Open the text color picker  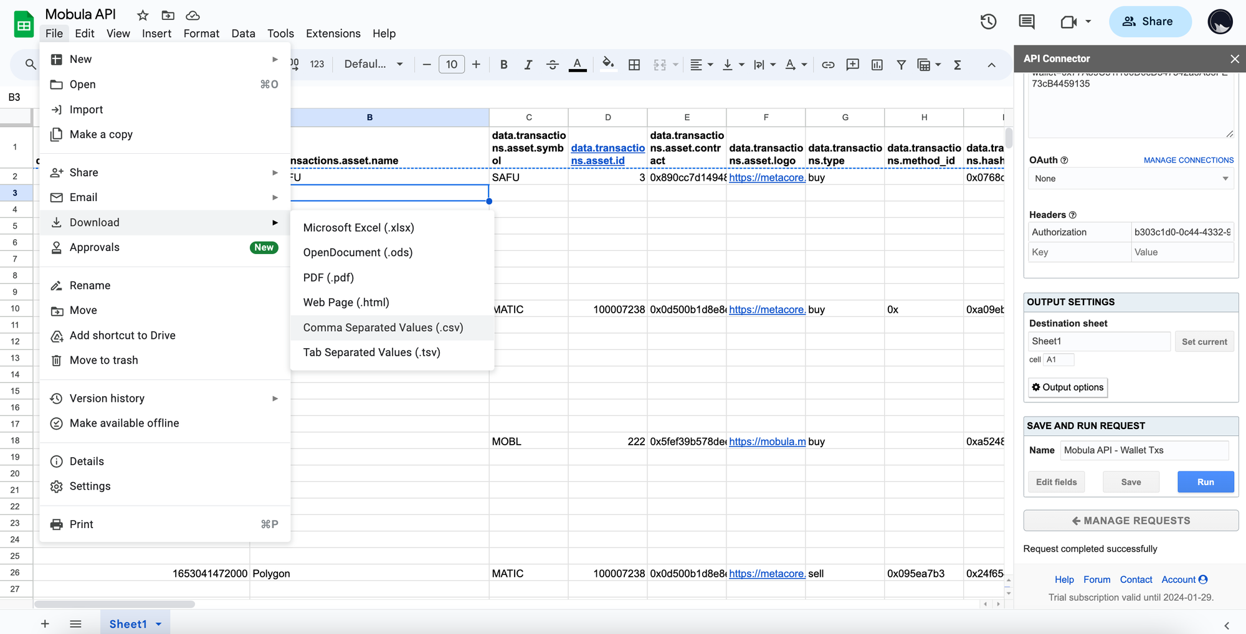pyautogui.click(x=578, y=64)
